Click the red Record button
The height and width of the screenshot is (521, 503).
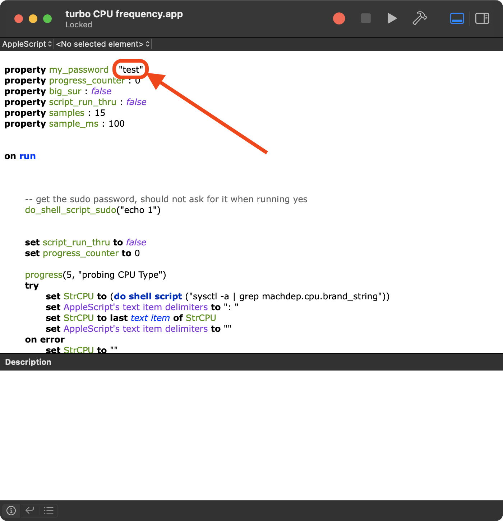(x=339, y=18)
